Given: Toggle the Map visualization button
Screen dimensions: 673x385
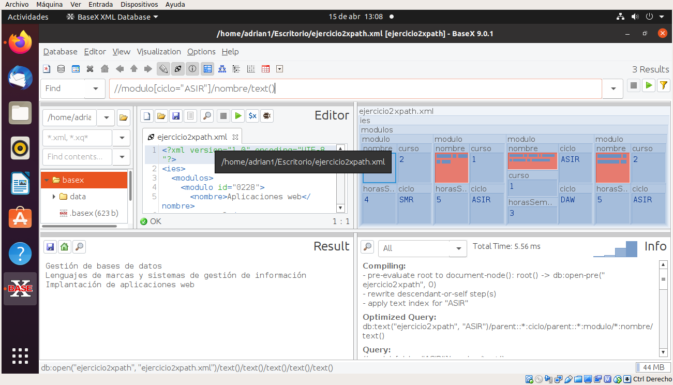Looking at the screenshot, I should coord(207,69).
